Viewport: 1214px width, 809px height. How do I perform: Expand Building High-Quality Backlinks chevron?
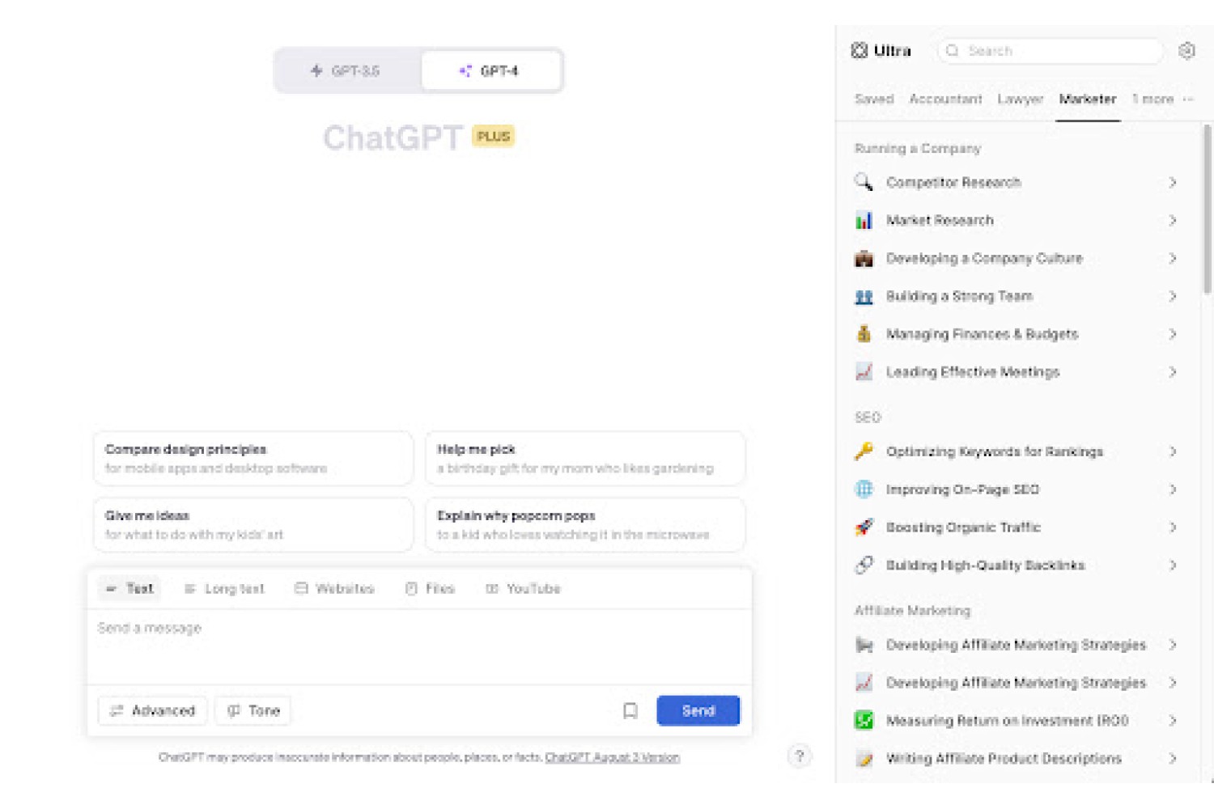click(x=1173, y=565)
